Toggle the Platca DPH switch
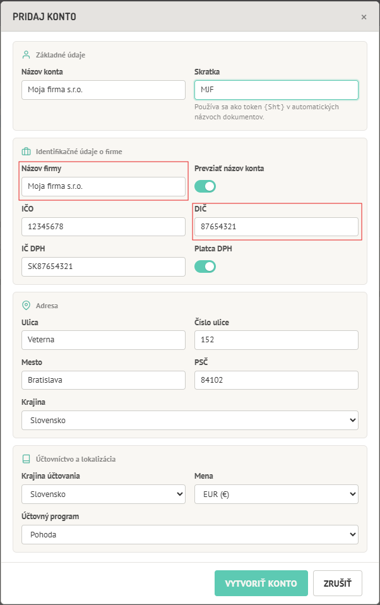The width and height of the screenshot is (380, 605). [205, 267]
